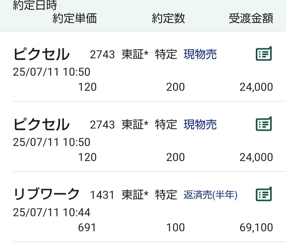Select 返済売(半年) label on リブワーク row
Image resolution: width=286 pixels, height=244 pixels.
[x=211, y=195]
